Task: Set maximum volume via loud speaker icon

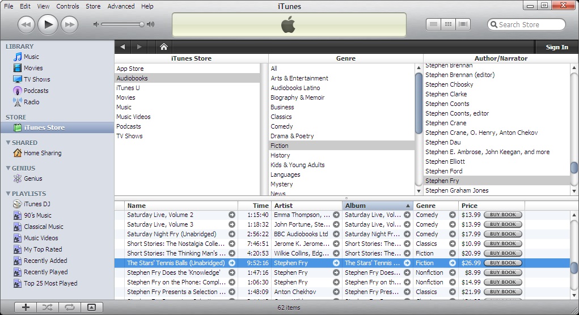Action: [150, 24]
